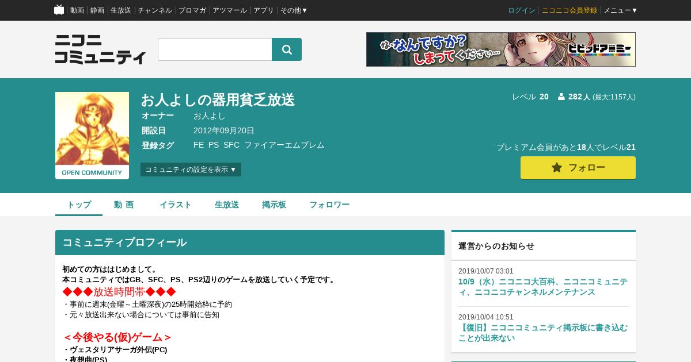
Task: Click the 282人 member count
Action: pyautogui.click(x=579, y=97)
